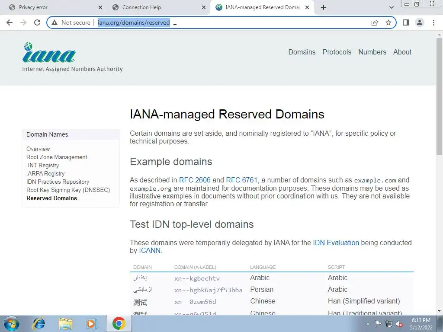Image resolution: width=443 pixels, height=332 pixels.
Task: Open the RFC 6761 link
Action: point(241,180)
